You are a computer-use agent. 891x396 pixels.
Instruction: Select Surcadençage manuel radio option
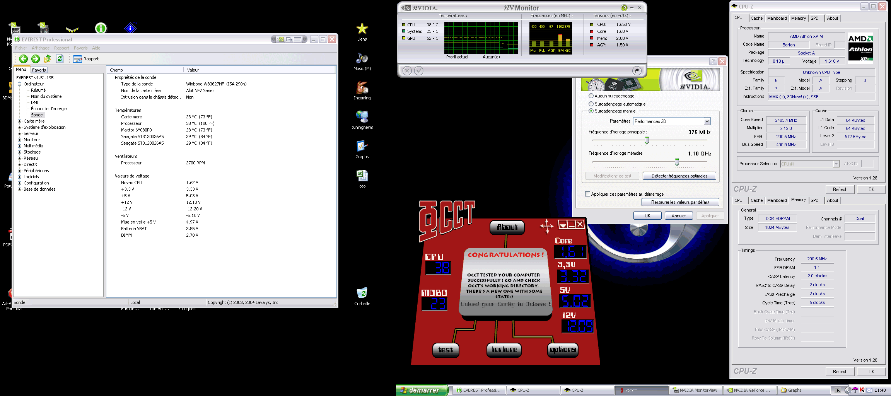coord(591,111)
